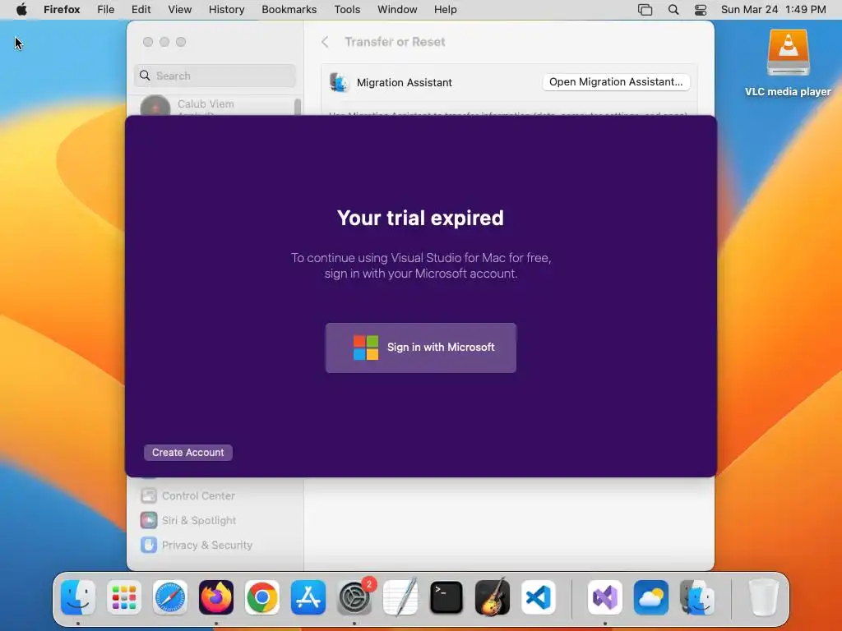
Task: Launch Google Chrome from the Dock
Action: [x=262, y=597]
